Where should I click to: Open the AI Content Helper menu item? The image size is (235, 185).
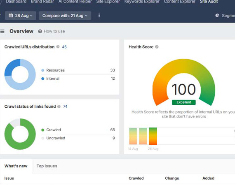tap(75, 2)
